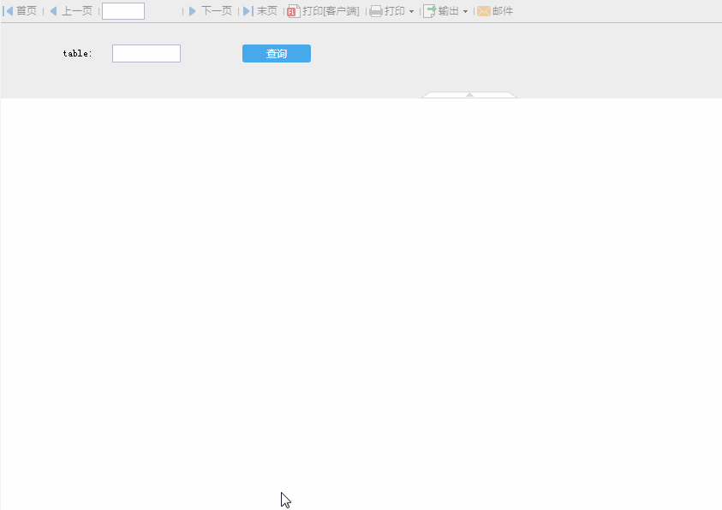The width and height of the screenshot is (722, 510).
Task: Click the 末页 text label
Action: (267, 11)
